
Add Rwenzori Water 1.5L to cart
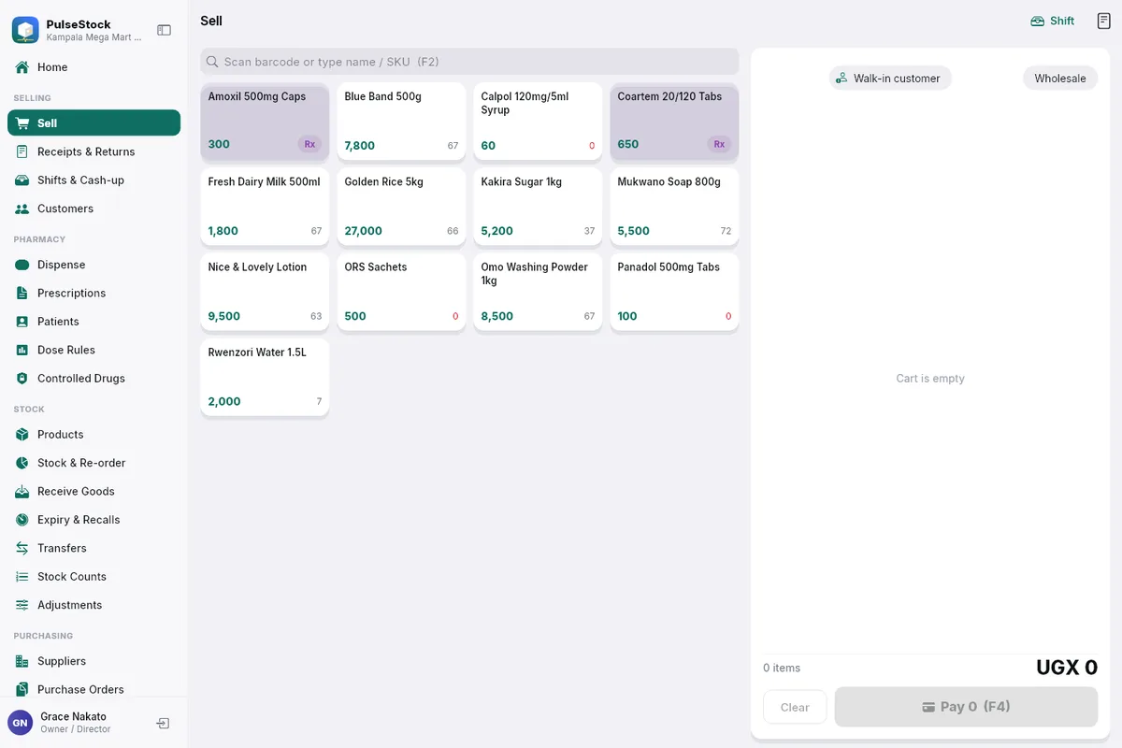coord(265,377)
